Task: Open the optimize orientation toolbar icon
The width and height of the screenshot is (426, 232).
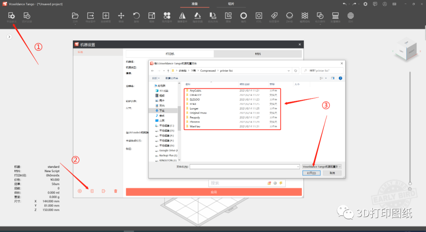Action: 213,16
